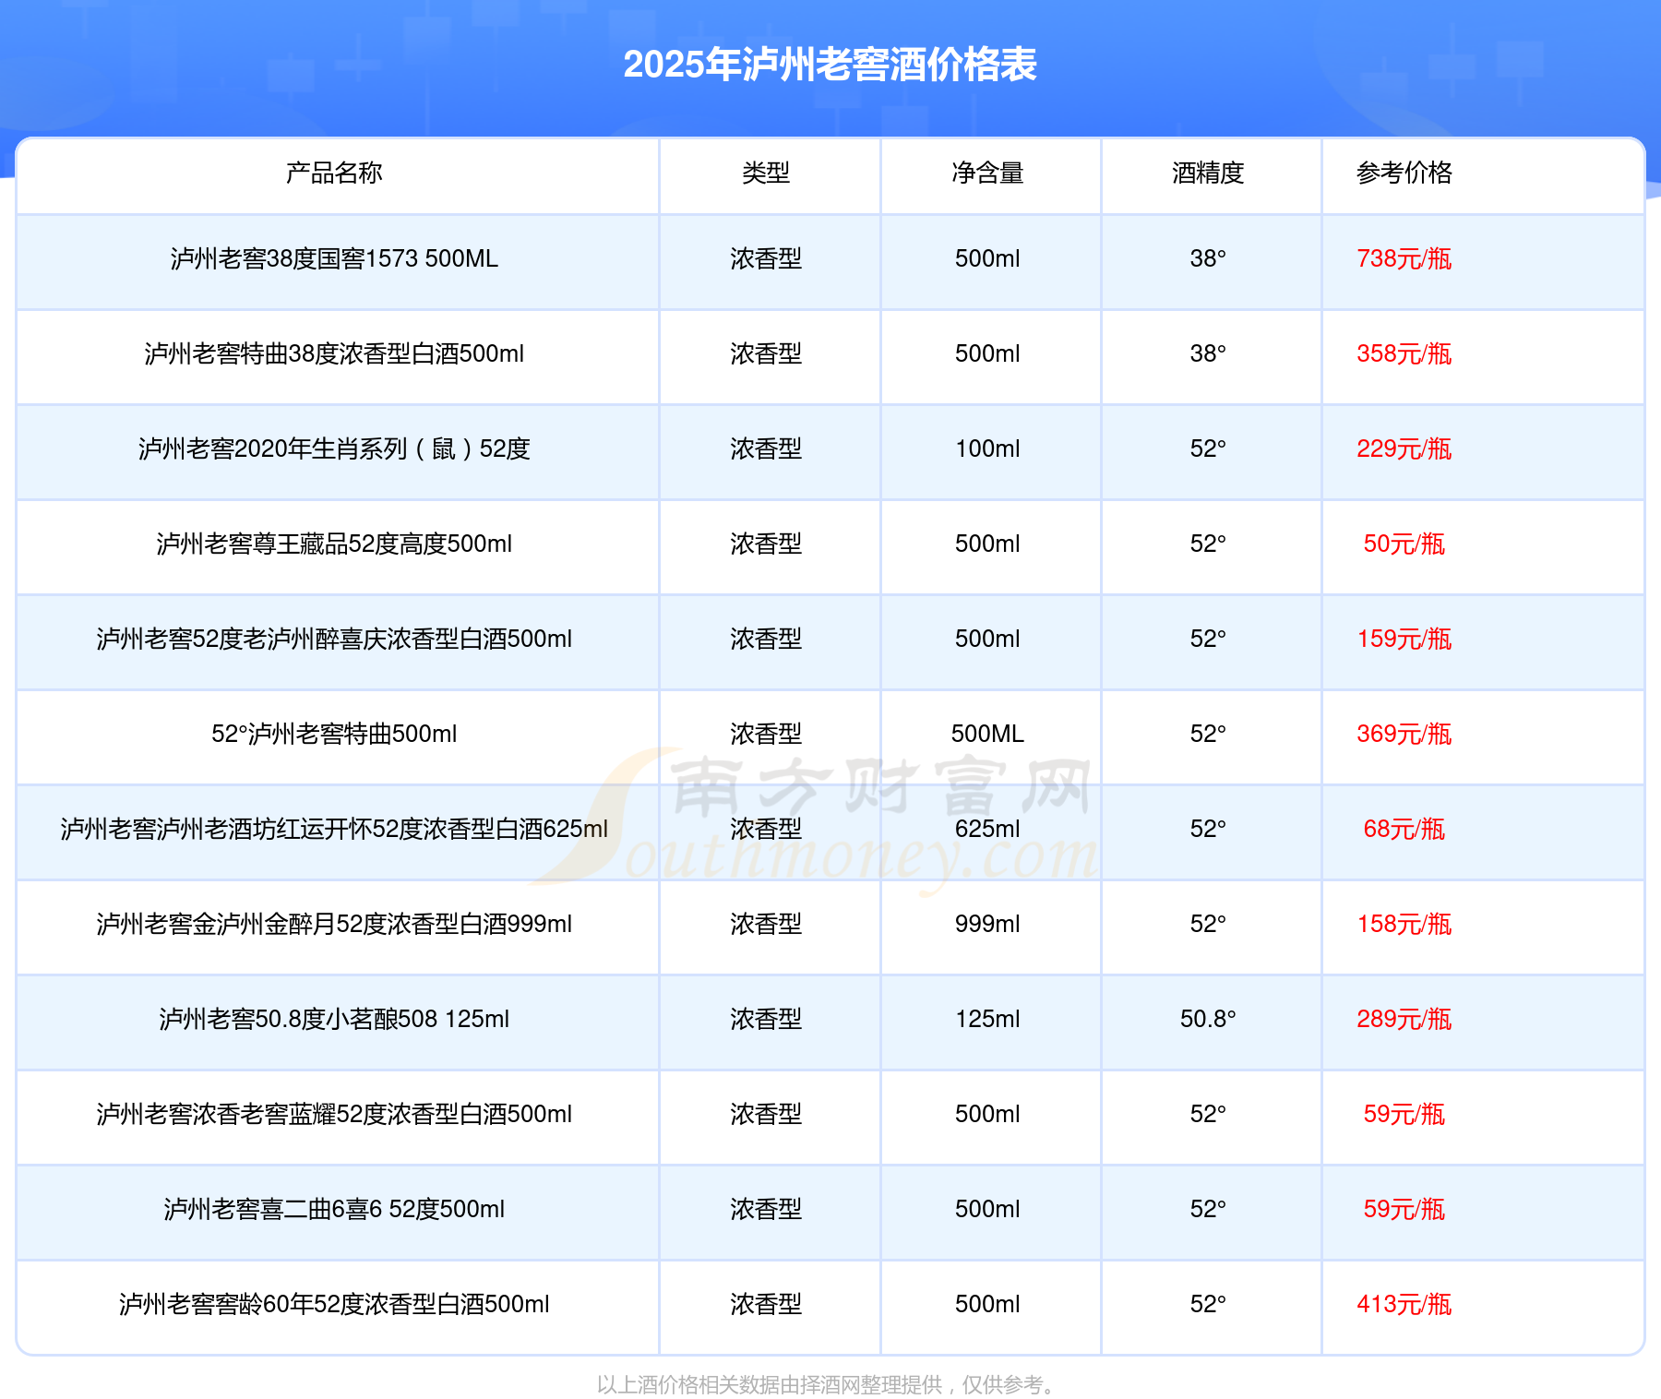Select the 625ml net content cell

pos(987,829)
